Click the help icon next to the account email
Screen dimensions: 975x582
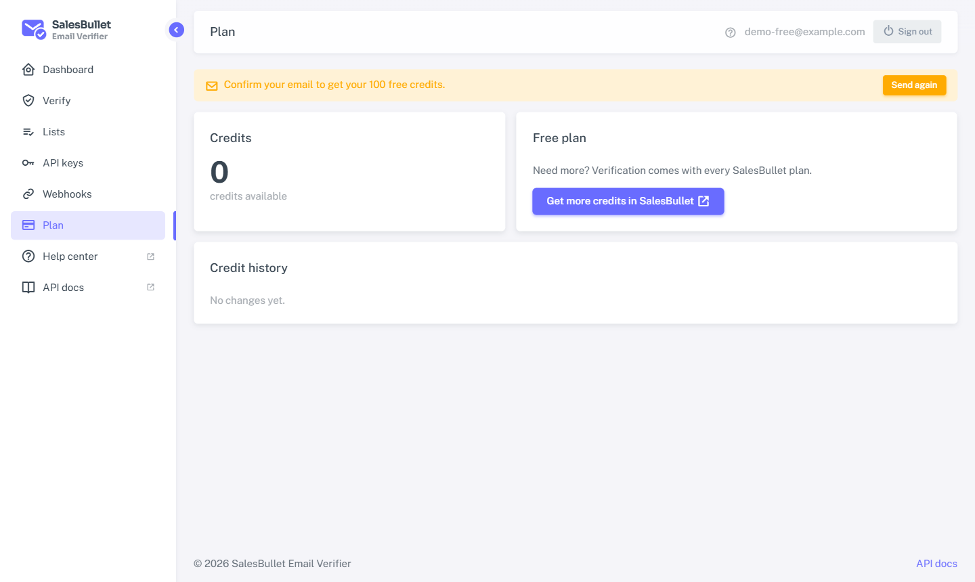[x=731, y=32]
